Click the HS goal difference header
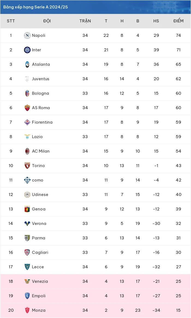 tap(156, 21)
